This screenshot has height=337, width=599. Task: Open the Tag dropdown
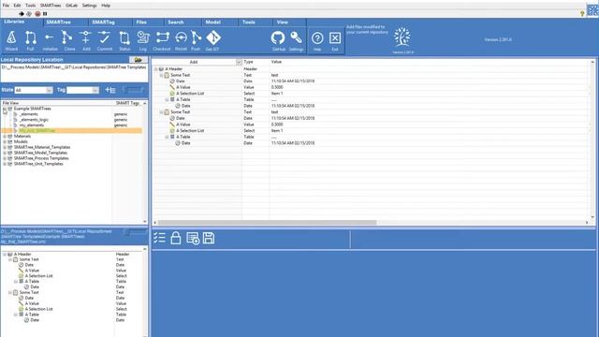pyautogui.click(x=95, y=90)
